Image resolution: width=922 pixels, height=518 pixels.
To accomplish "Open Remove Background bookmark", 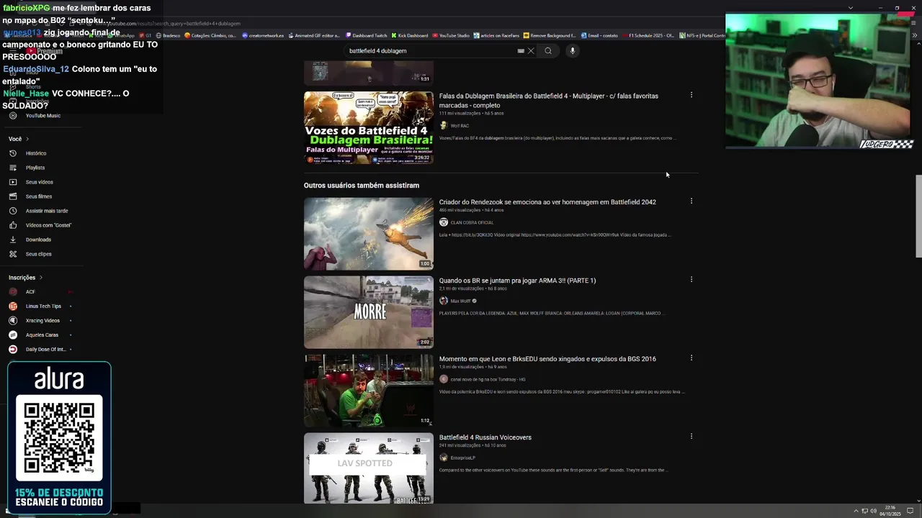I will coord(550,35).
